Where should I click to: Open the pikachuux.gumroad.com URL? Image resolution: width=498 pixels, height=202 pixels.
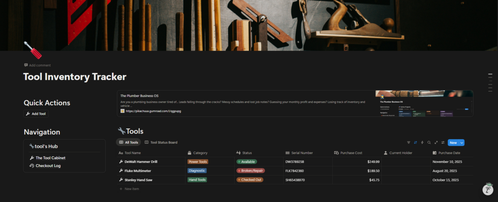tap(154, 111)
